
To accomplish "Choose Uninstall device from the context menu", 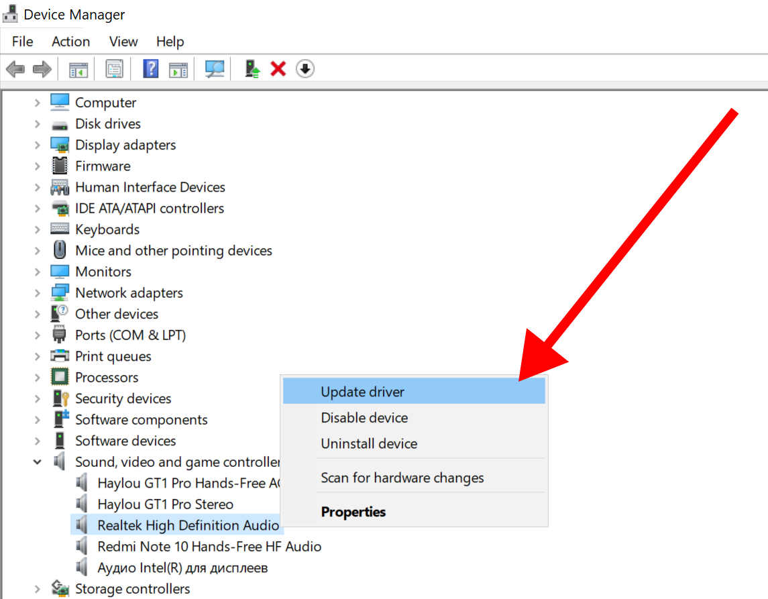I will 369,443.
